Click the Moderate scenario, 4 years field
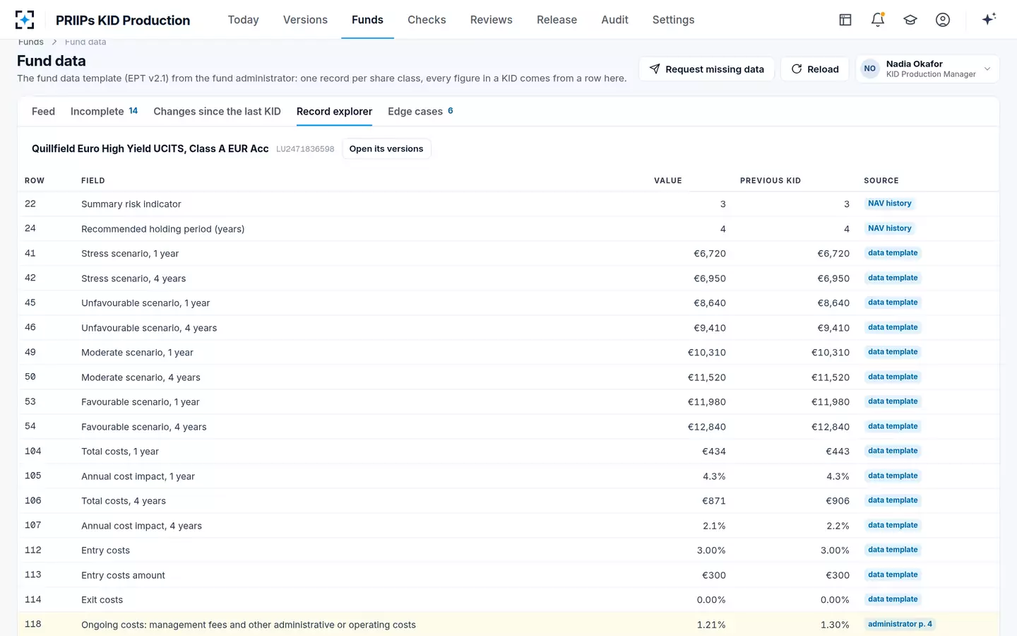Viewport: 1017px width, 636px height. pyautogui.click(x=141, y=377)
